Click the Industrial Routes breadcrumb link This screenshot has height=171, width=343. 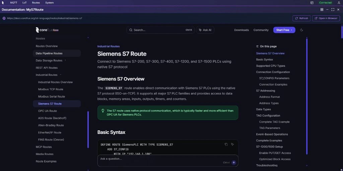pyautogui.click(x=109, y=46)
